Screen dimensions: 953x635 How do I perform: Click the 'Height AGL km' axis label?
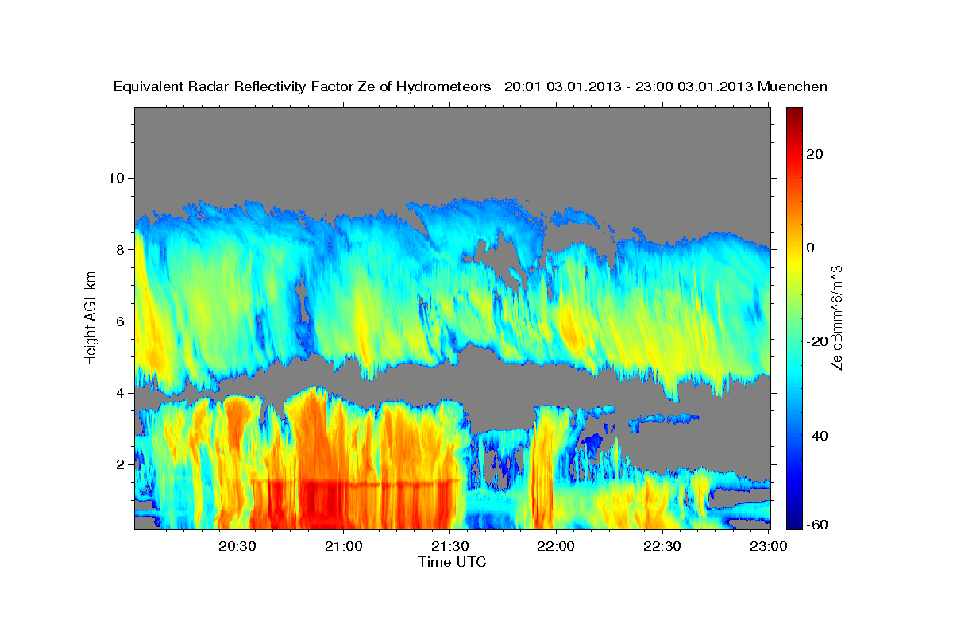tap(91, 317)
